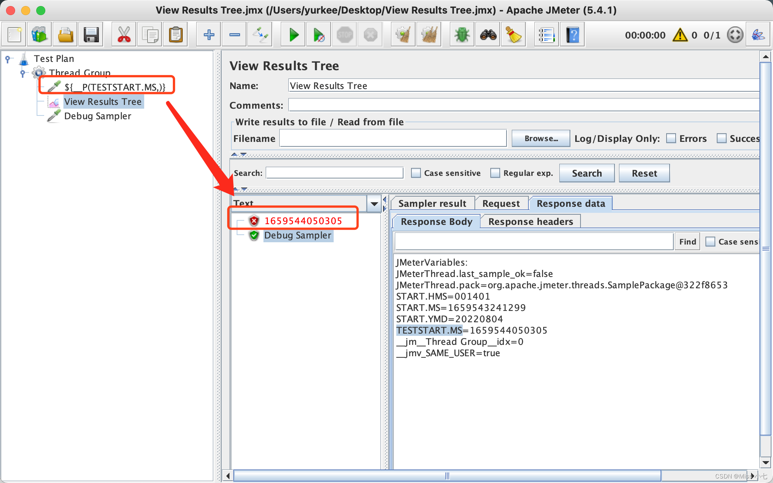The height and width of the screenshot is (483, 773).
Task: Click the JMeter feather logo icon
Action: (758, 35)
